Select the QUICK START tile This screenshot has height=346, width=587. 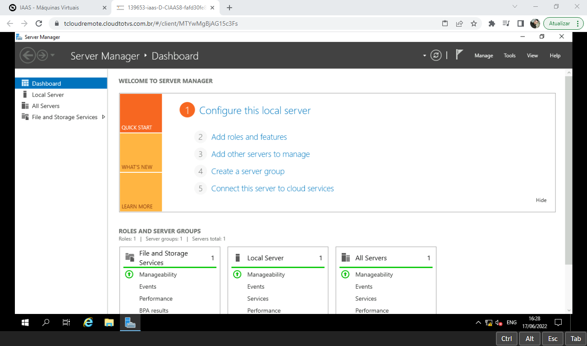[141, 113]
